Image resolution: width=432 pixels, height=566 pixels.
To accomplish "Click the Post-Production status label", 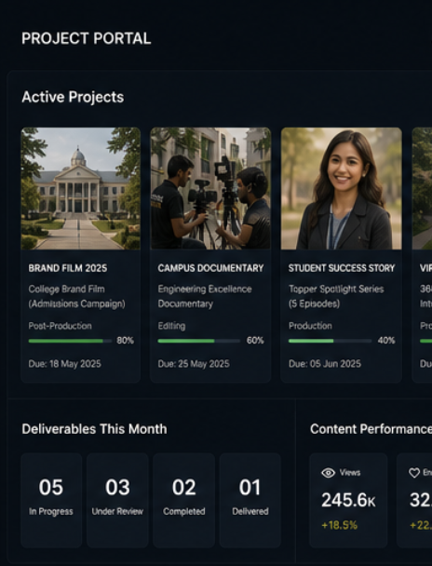I will tap(60, 326).
